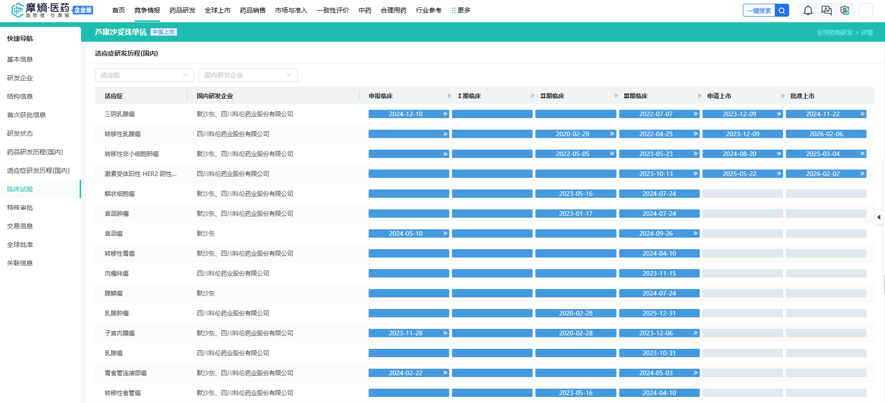Go to 临床试验 in the sidebar
The image size is (885, 403).
20,189
